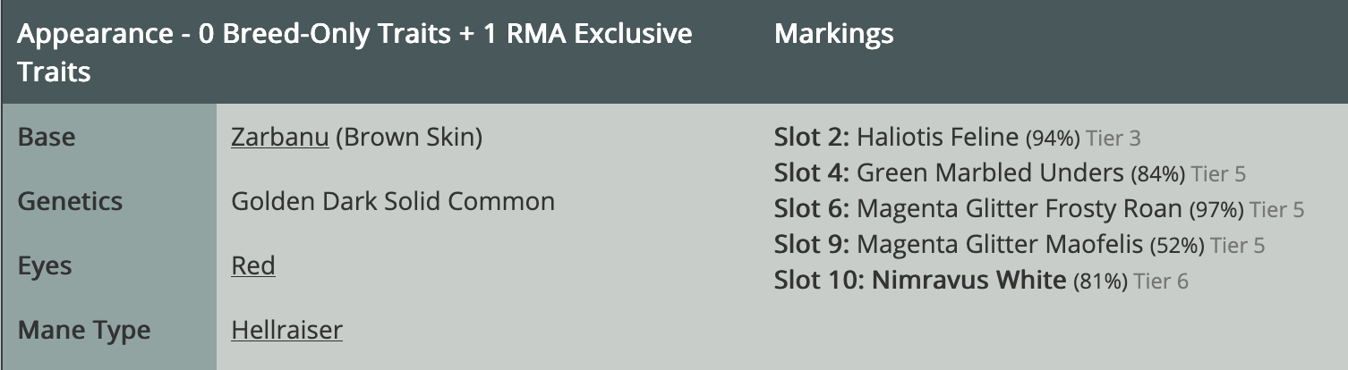This screenshot has height=370, width=1348.
Task: Click the Eyes row label
Action: click(x=45, y=266)
